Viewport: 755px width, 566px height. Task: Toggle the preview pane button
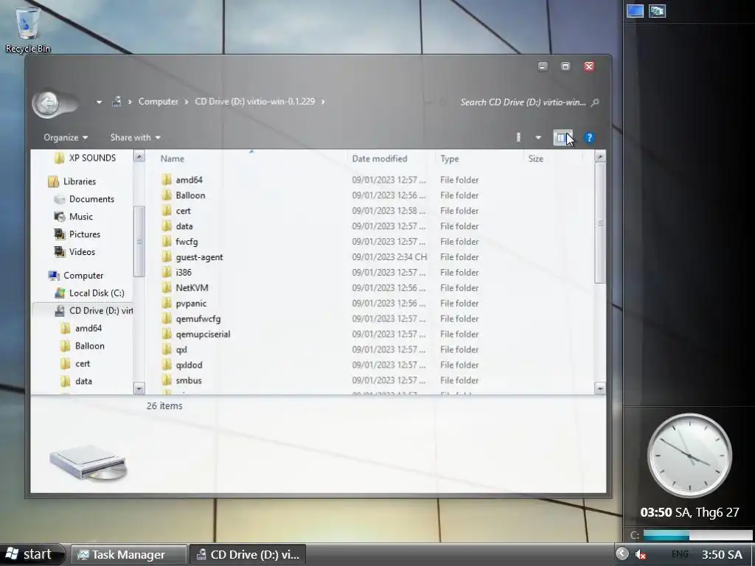561,138
